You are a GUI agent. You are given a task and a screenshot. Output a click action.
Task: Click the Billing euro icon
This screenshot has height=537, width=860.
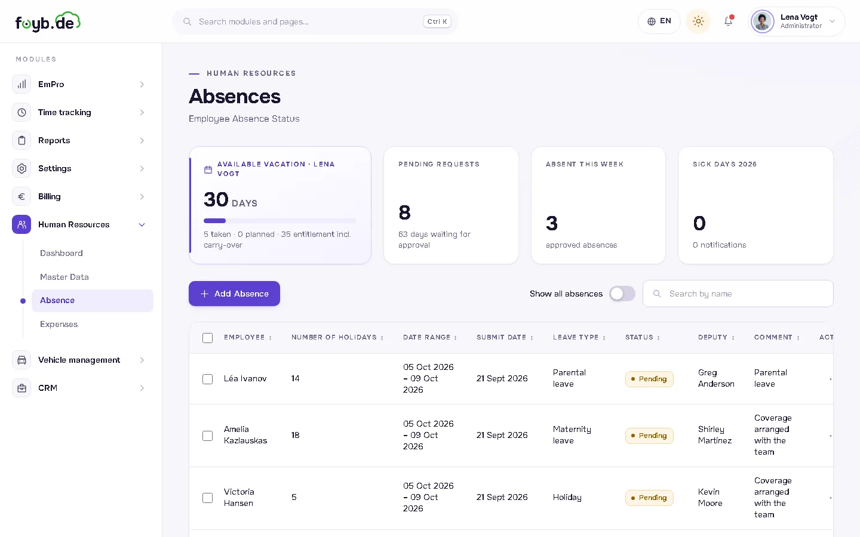[21, 196]
